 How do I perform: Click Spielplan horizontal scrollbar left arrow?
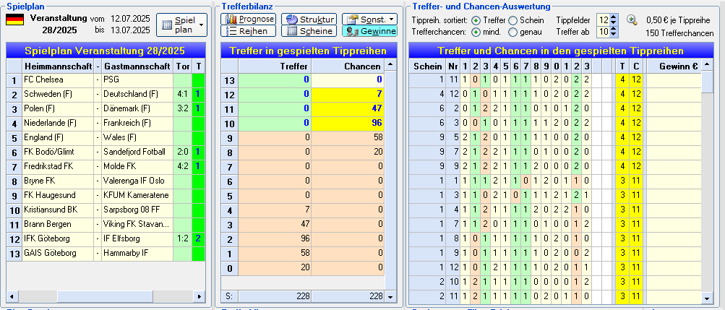point(12,296)
